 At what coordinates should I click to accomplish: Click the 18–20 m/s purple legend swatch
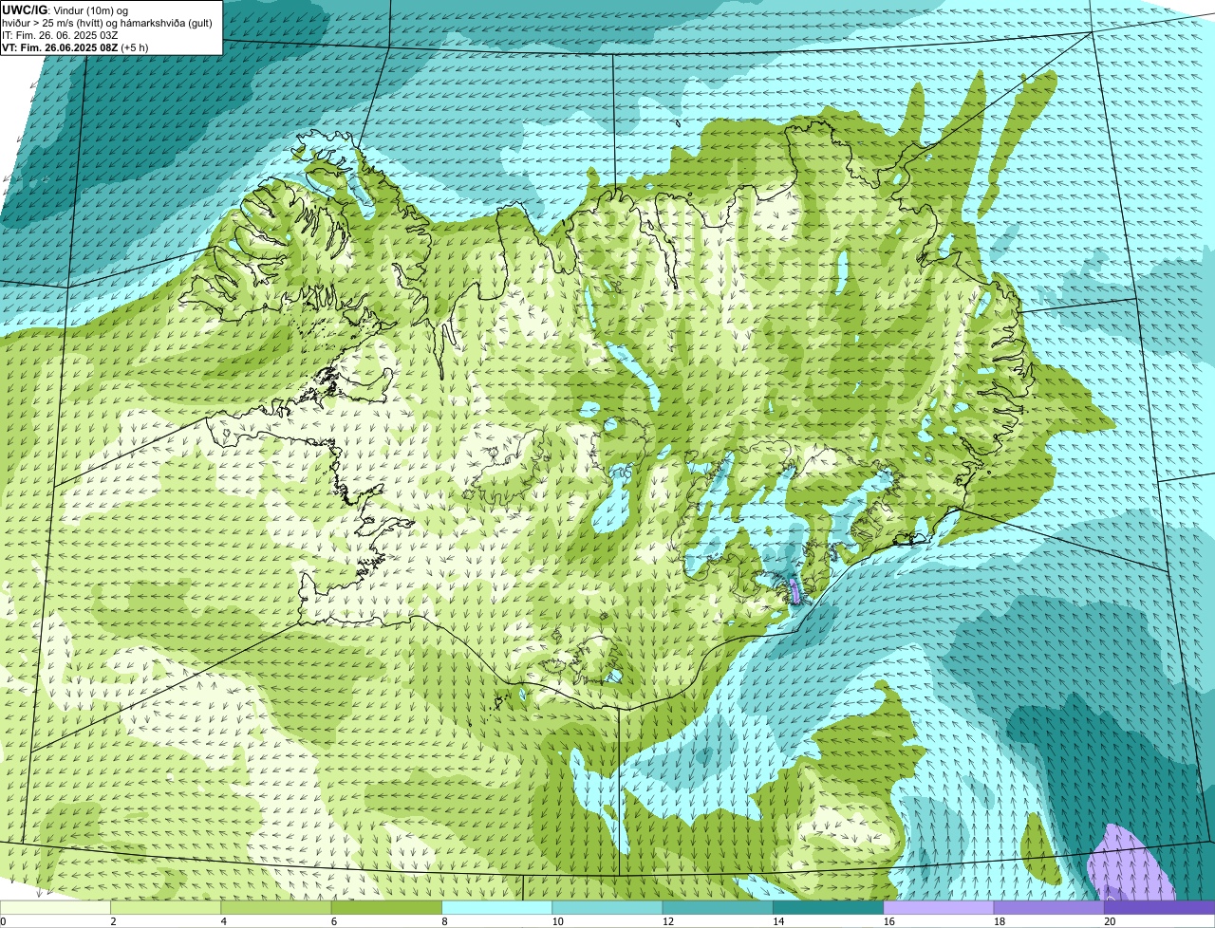tap(1049, 908)
